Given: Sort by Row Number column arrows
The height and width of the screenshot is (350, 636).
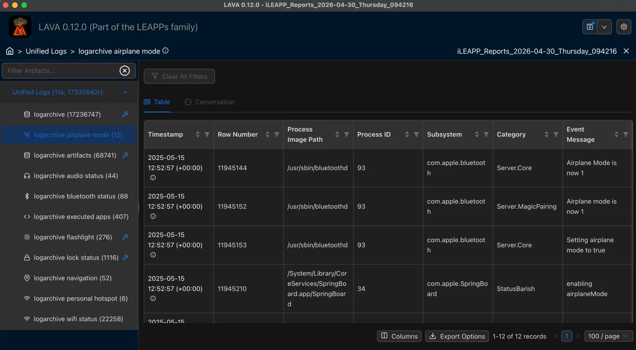Looking at the screenshot, I should click(268, 135).
